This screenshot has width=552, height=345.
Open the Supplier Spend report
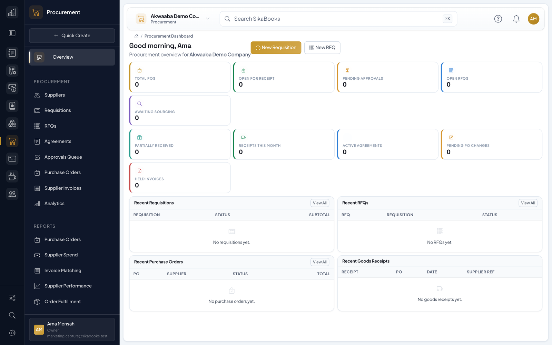tap(72, 255)
